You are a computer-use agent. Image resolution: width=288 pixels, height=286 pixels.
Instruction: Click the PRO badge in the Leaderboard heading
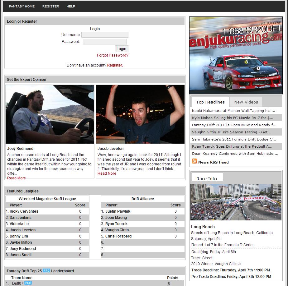click(x=46, y=271)
